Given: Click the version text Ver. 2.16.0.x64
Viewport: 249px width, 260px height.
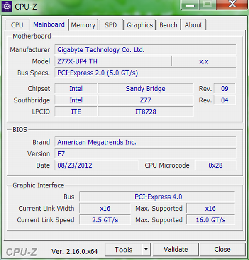Looking at the screenshot, I should [75, 251].
